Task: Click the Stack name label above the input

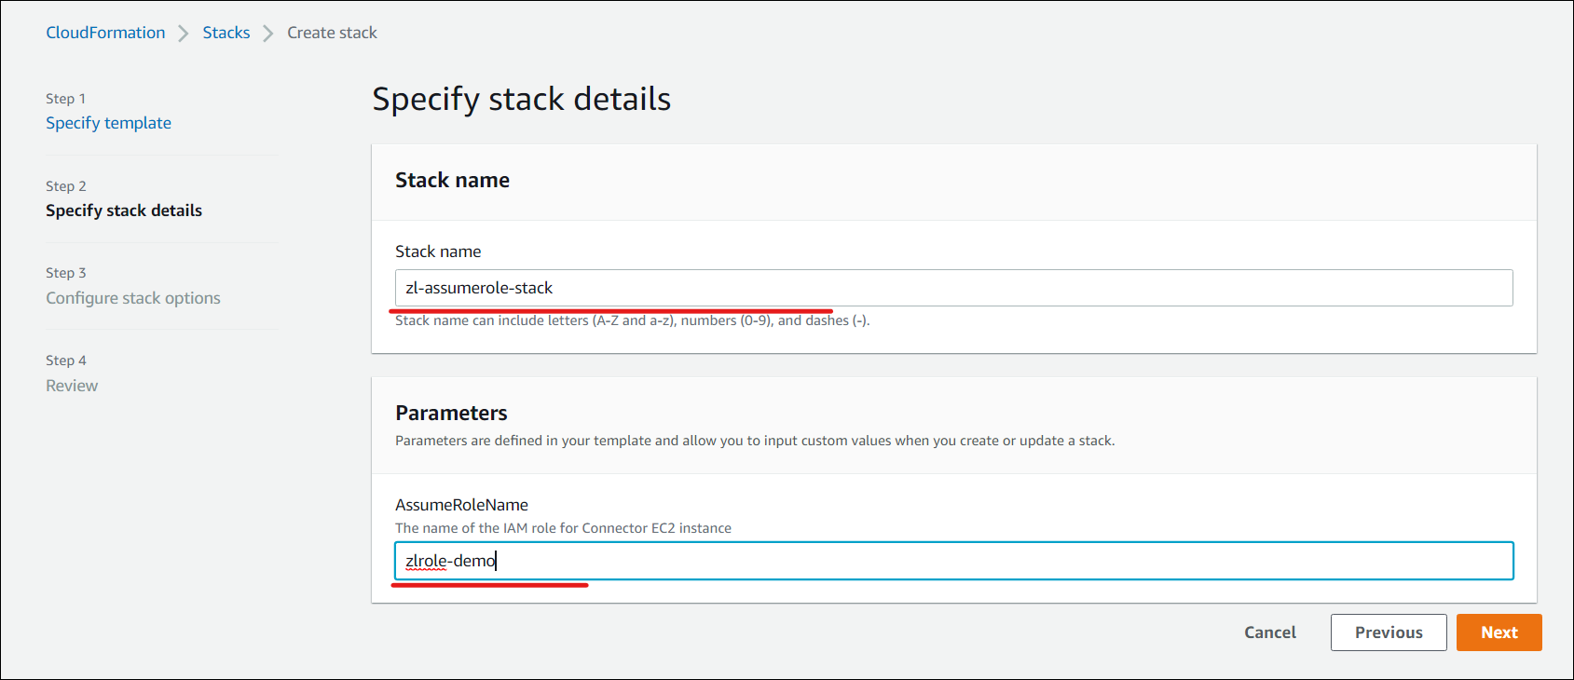Action: 438,252
